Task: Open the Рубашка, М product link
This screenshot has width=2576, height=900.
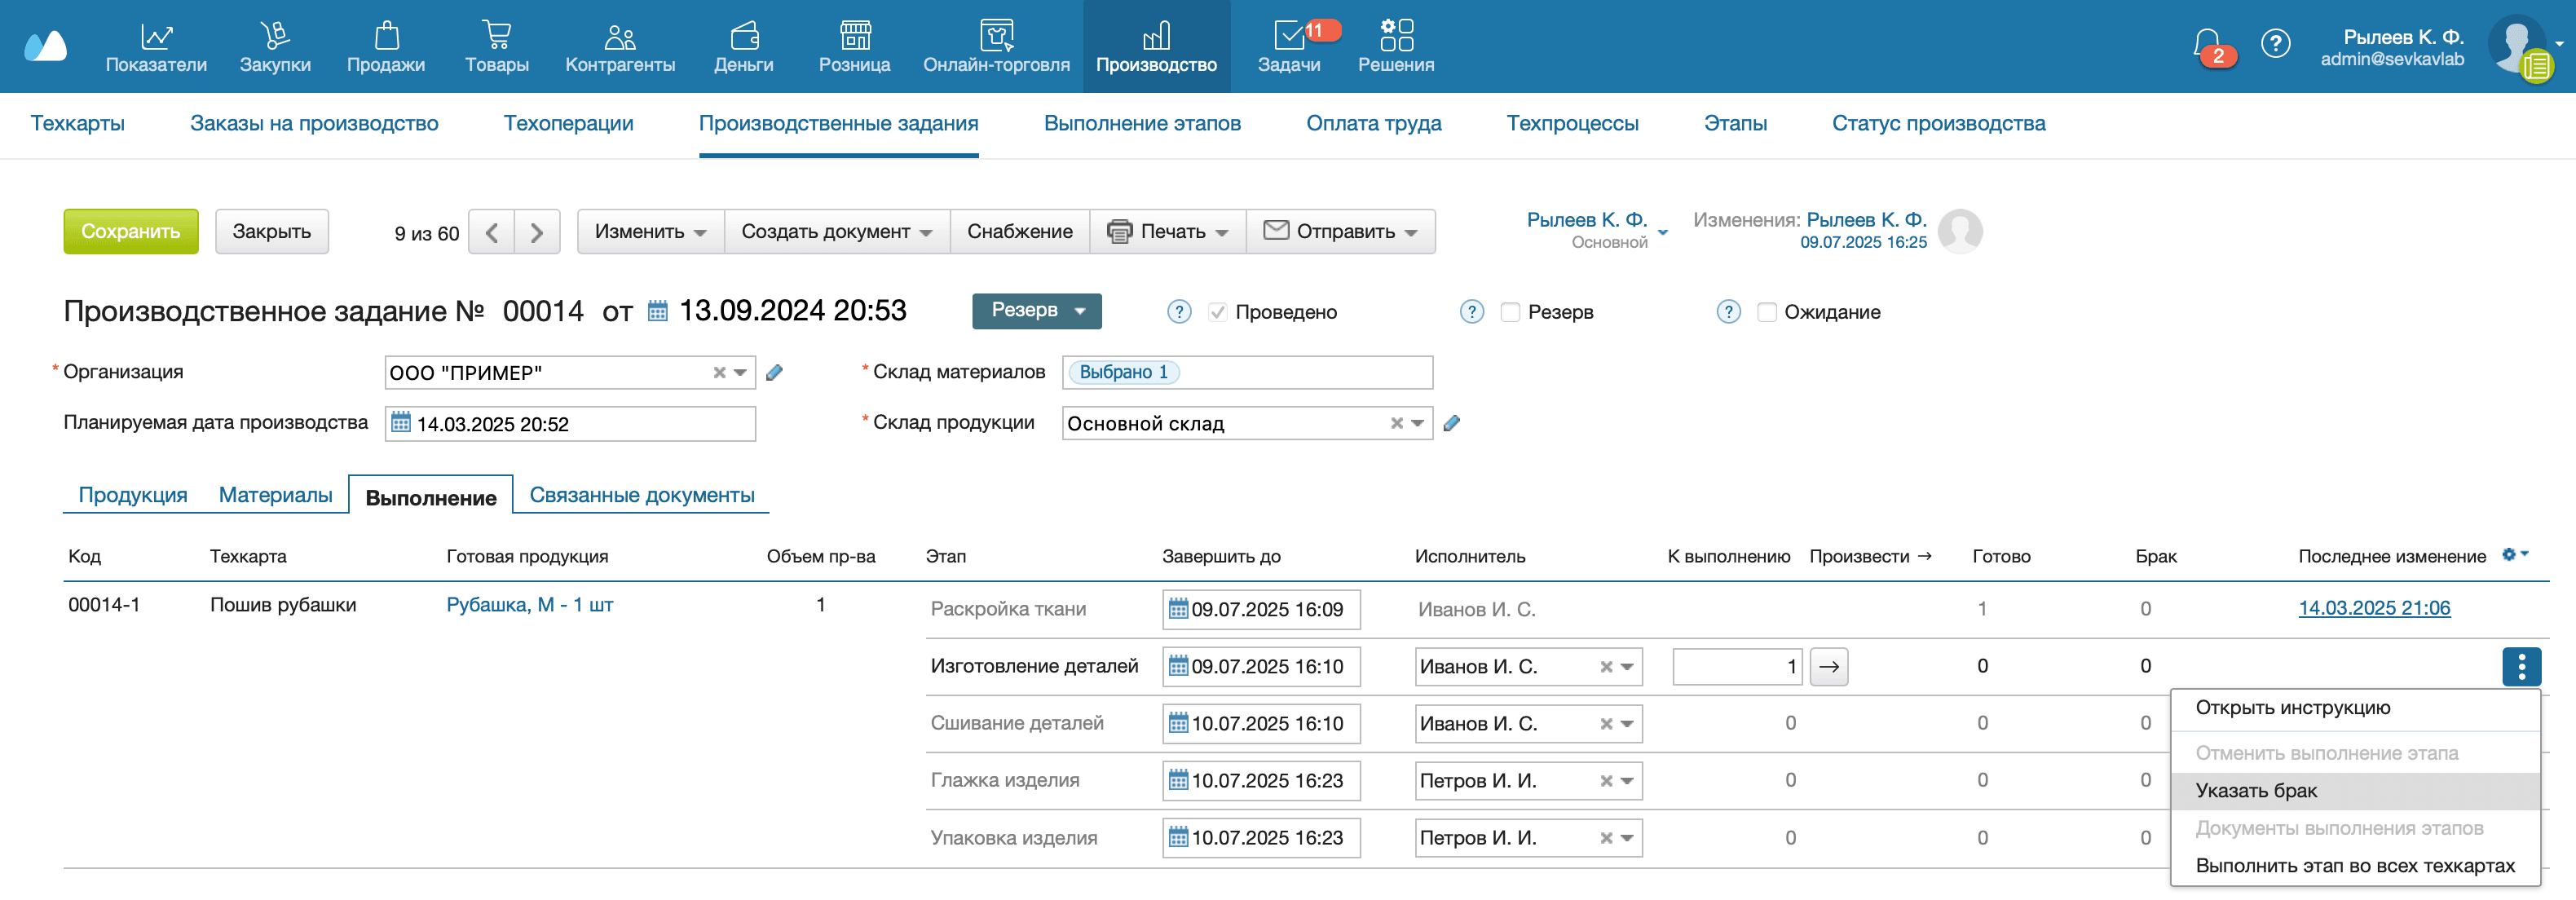Action: (x=530, y=605)
